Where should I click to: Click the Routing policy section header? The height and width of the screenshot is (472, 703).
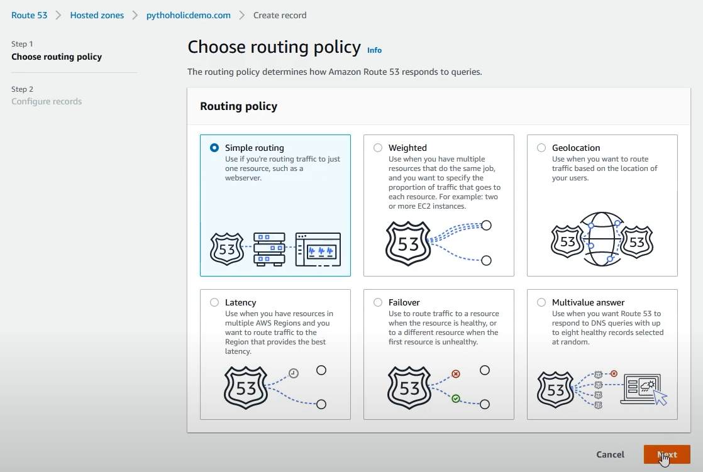pos(238,106)
